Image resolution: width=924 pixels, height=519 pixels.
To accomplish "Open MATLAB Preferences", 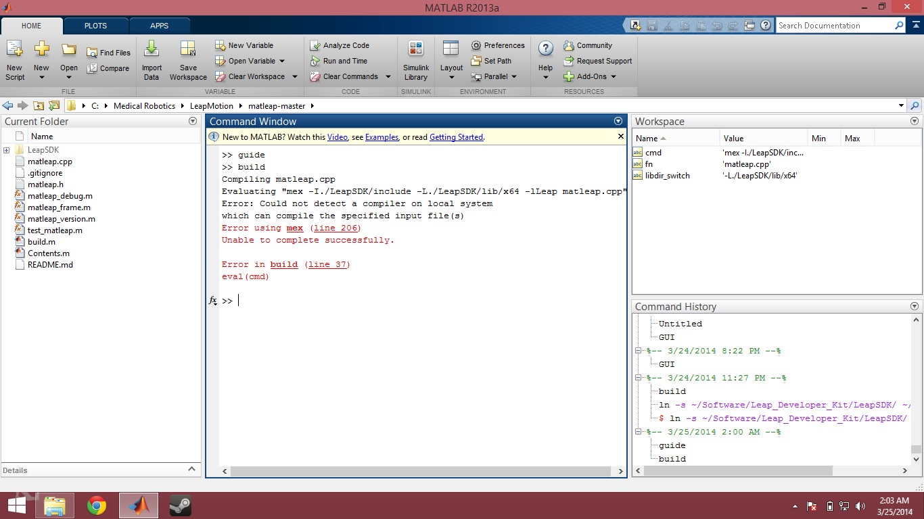I will point(498,45).
